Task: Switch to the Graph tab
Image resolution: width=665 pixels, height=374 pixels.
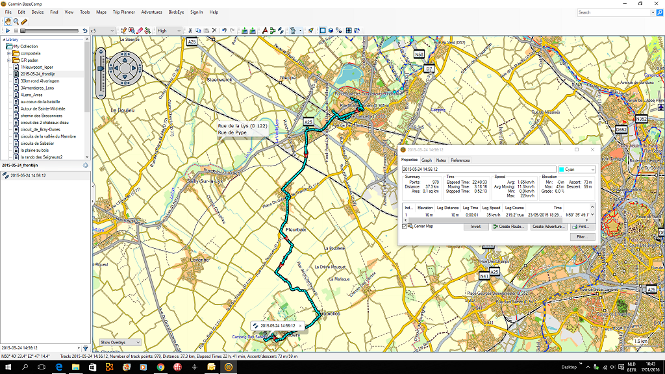Action: click(x=427, y=160)
